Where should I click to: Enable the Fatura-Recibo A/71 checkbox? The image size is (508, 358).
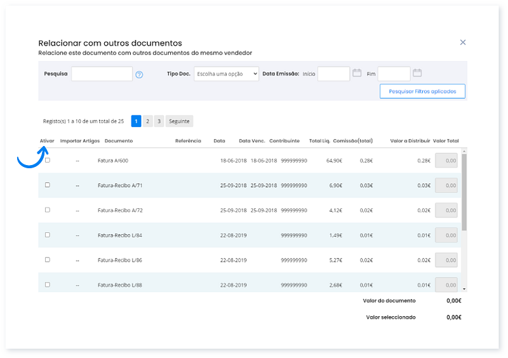click(48, 185)
